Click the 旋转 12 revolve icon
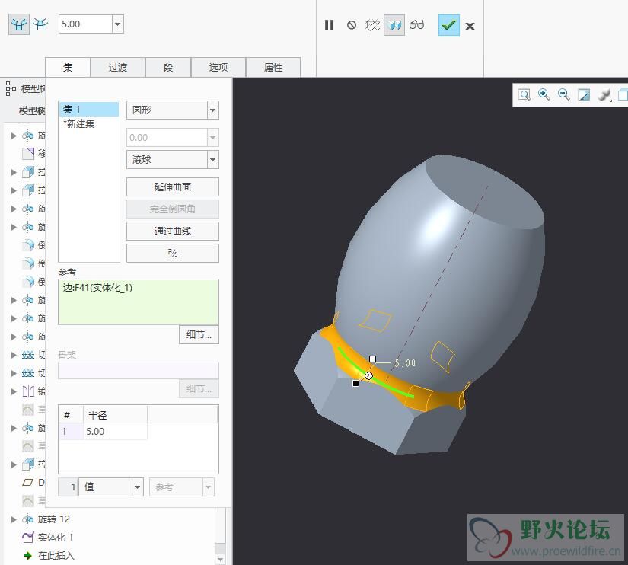This screenshot has width=628, height=565. click(27, 519)
